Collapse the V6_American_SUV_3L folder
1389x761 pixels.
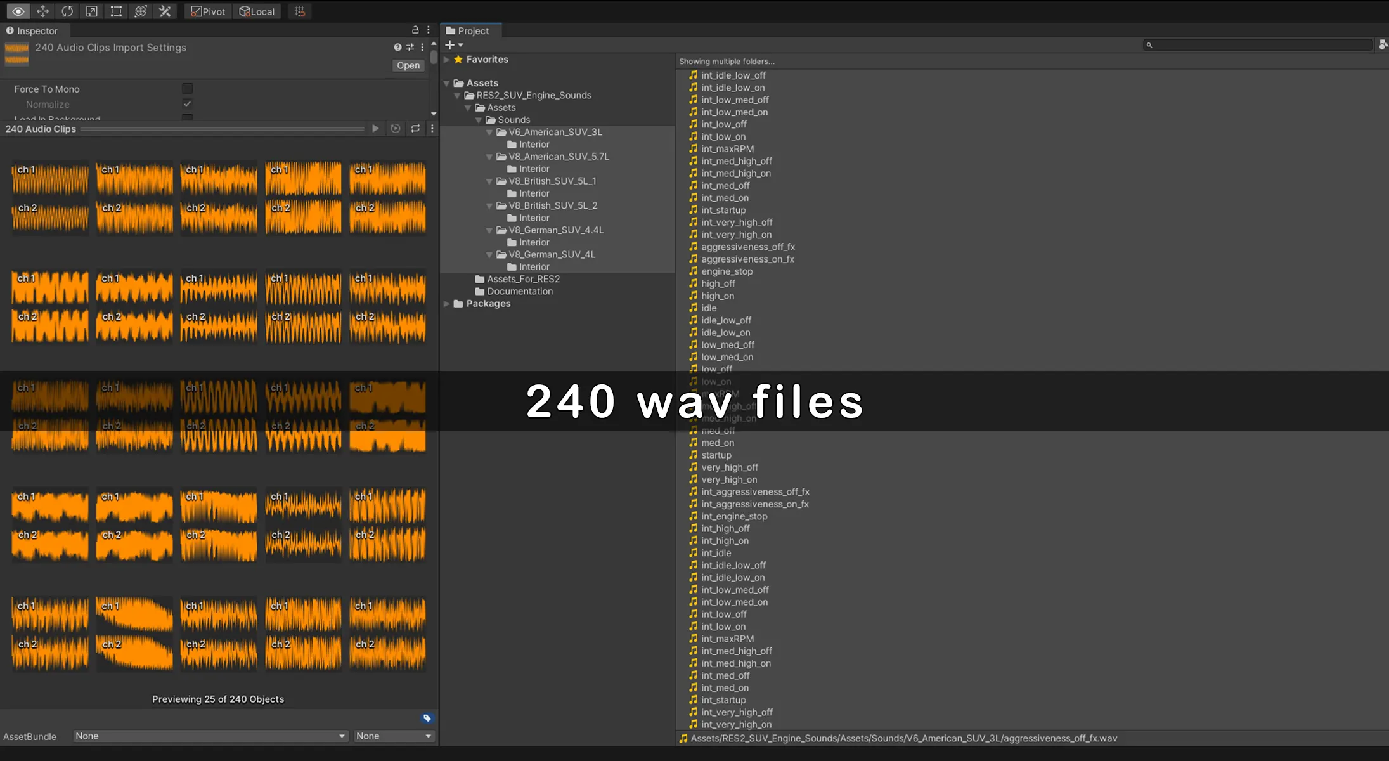[489, 133]
